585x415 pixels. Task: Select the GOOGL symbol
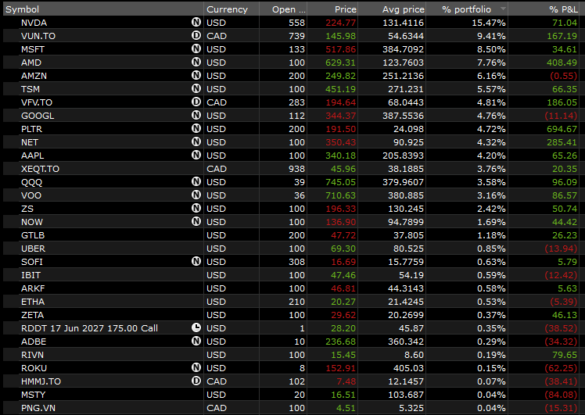[38, 116]
